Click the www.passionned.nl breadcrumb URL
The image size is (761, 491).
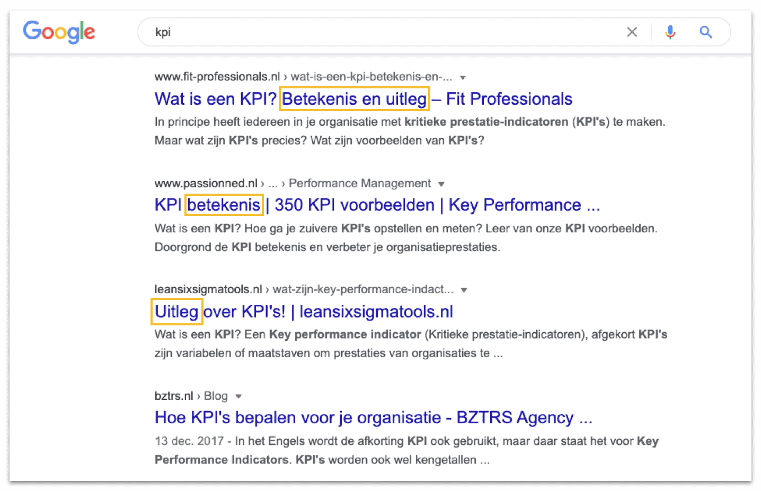(x=293, y=183)
